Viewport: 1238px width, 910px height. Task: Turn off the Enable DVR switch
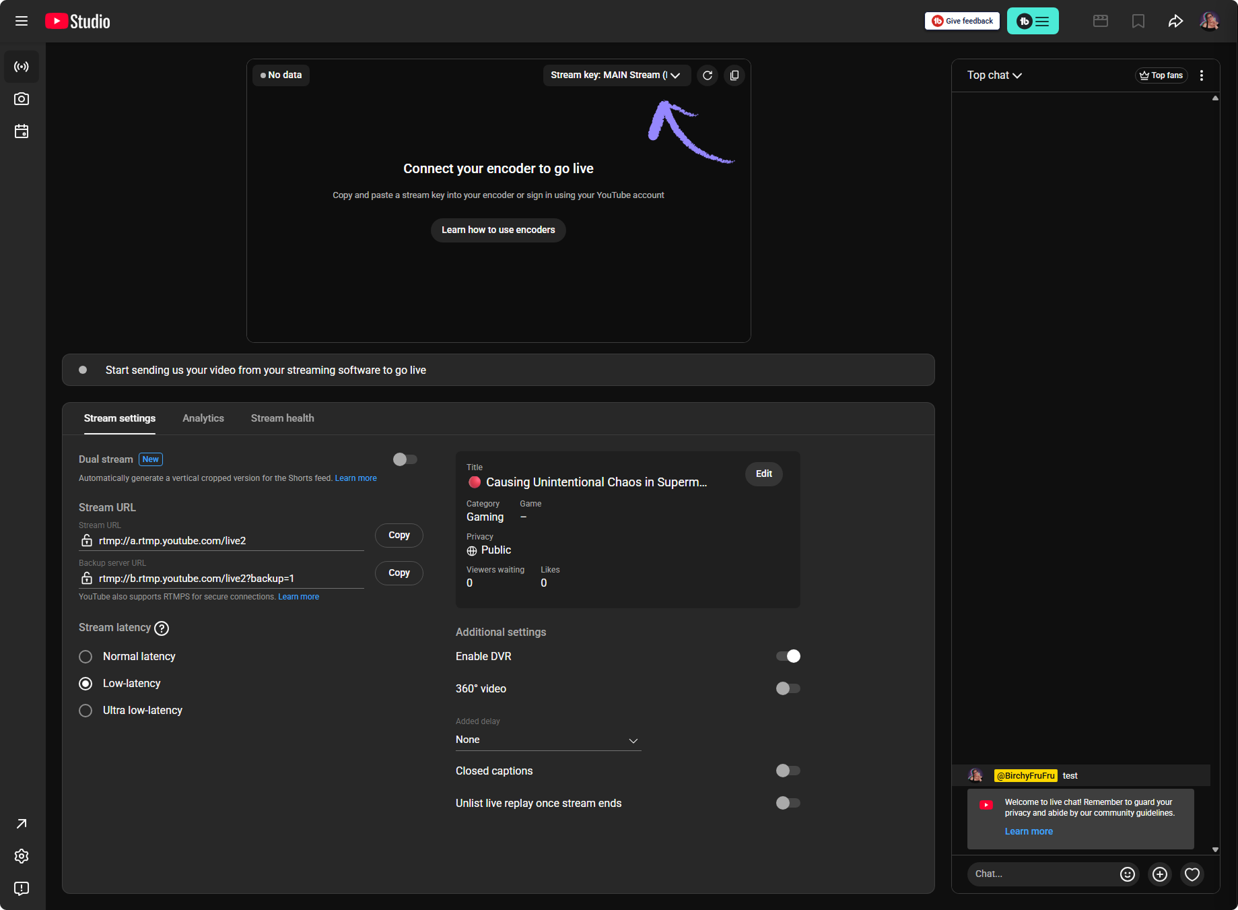[x=788, y=656]
